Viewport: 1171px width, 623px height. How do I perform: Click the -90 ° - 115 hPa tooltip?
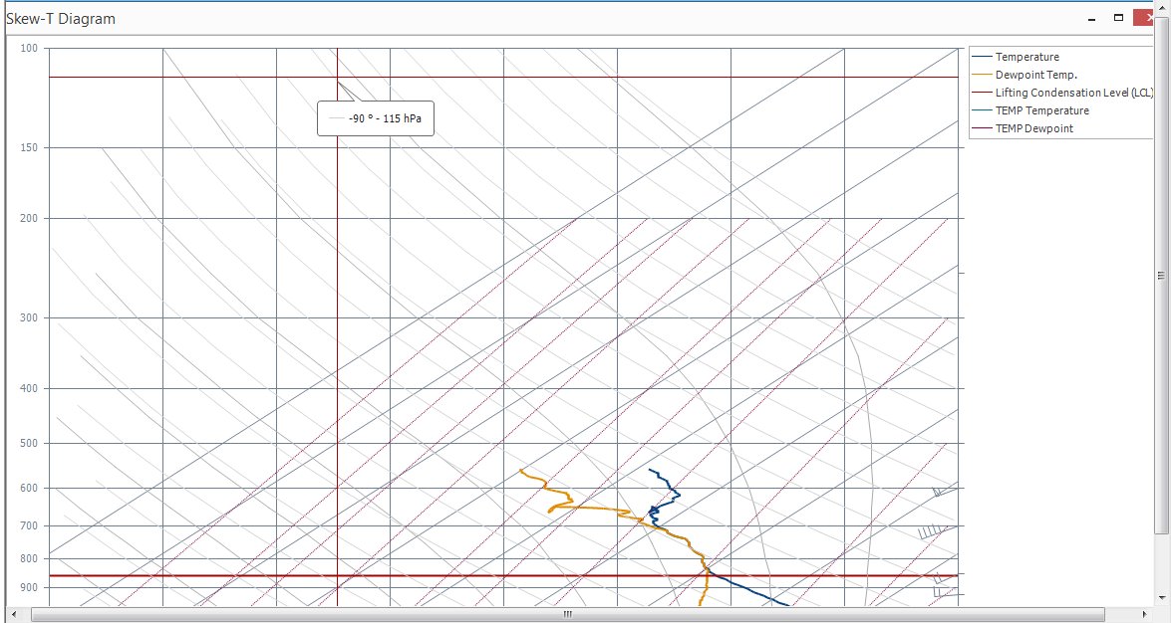376,118
